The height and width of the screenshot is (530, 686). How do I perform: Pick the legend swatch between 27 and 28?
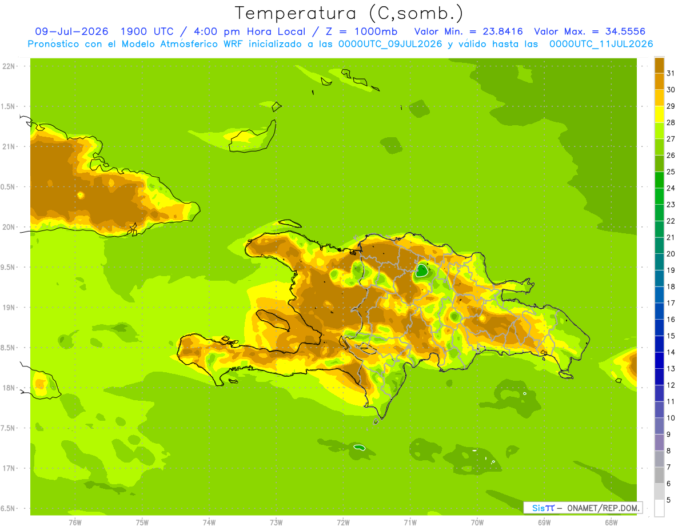tap(659, 130)
